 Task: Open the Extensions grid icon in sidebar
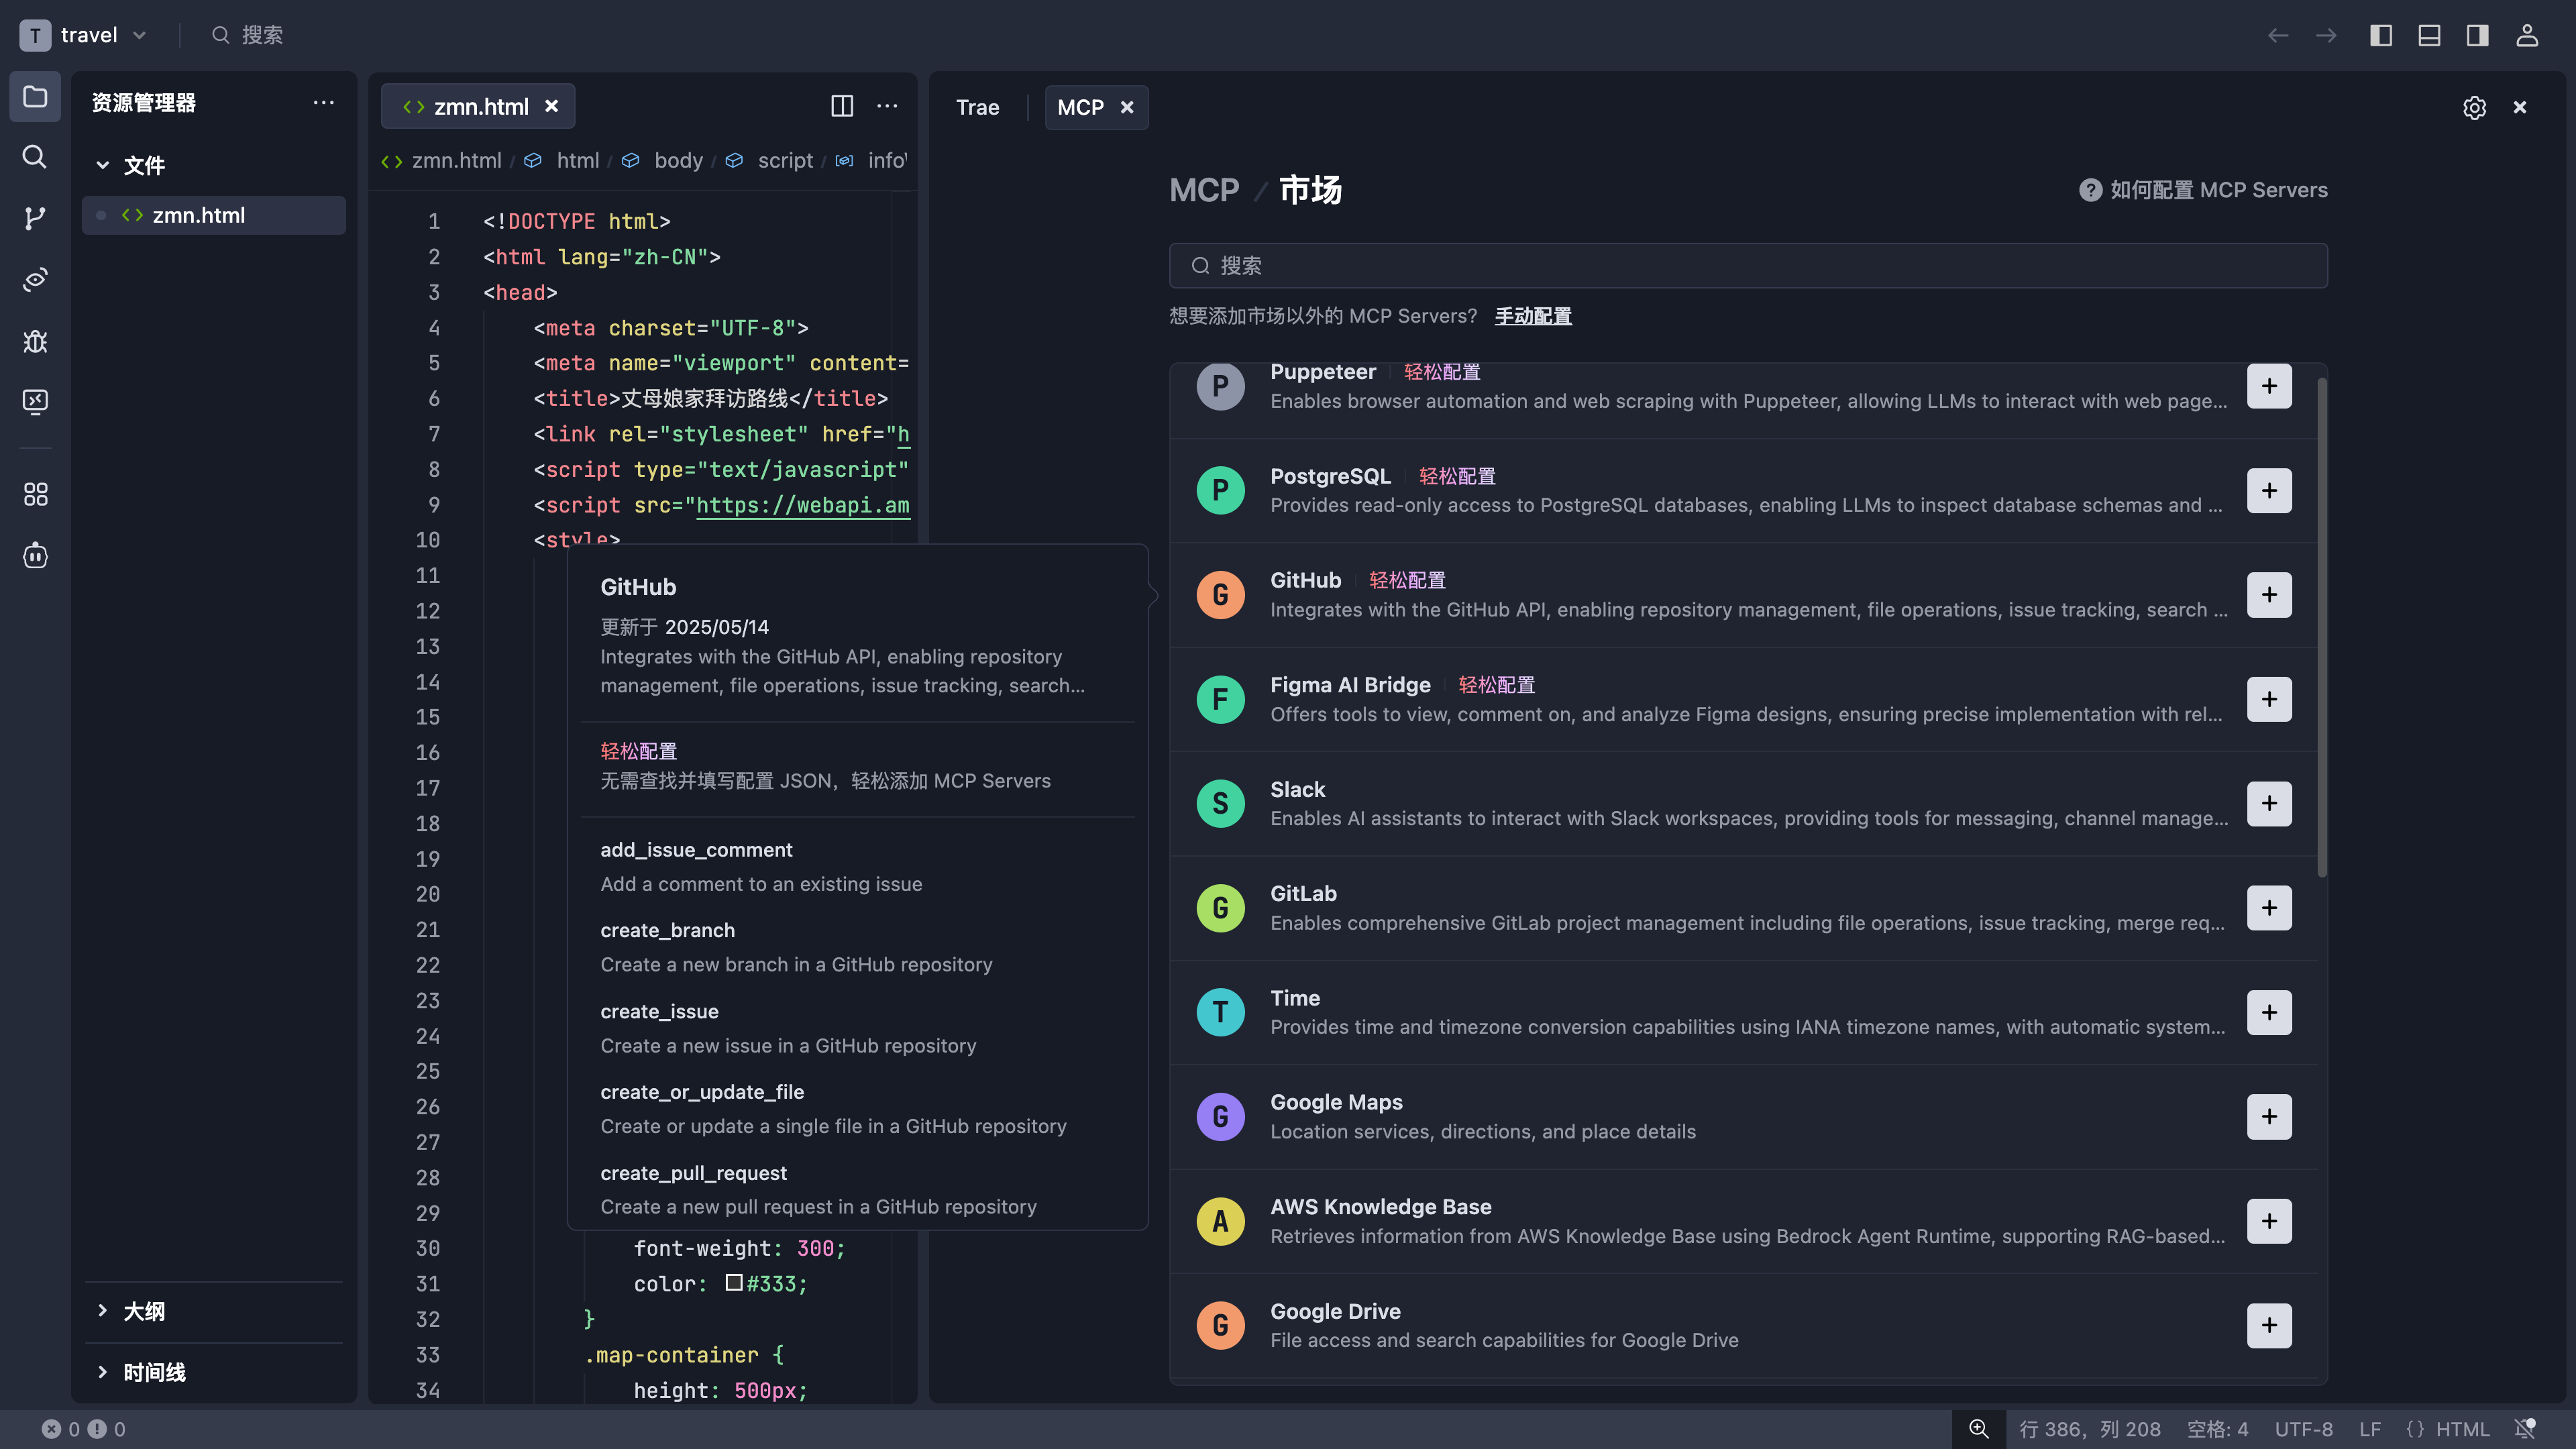tap(35, 494)
